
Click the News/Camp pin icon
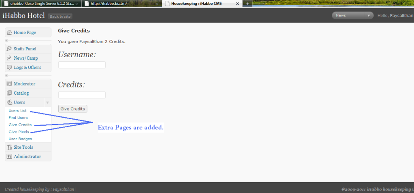point(9,58)
